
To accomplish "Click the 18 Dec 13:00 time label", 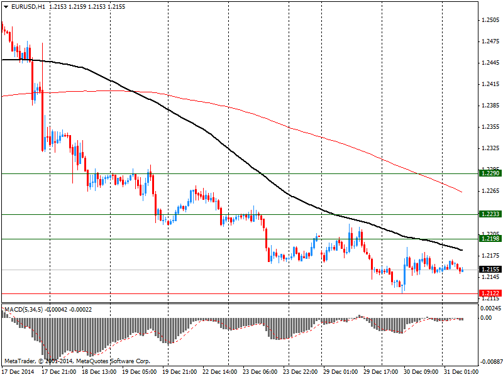I will (99, 372).
